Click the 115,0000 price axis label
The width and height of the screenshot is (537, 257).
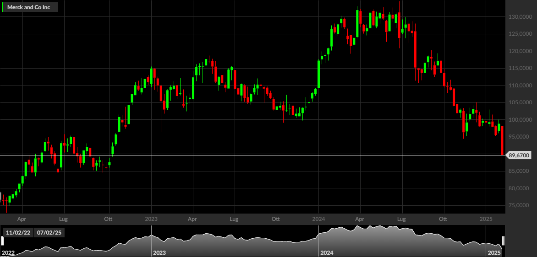(x=520, y=68)
